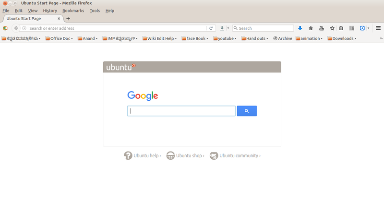Click the Ubuntu help question mark icon

(x=128, y=155)
